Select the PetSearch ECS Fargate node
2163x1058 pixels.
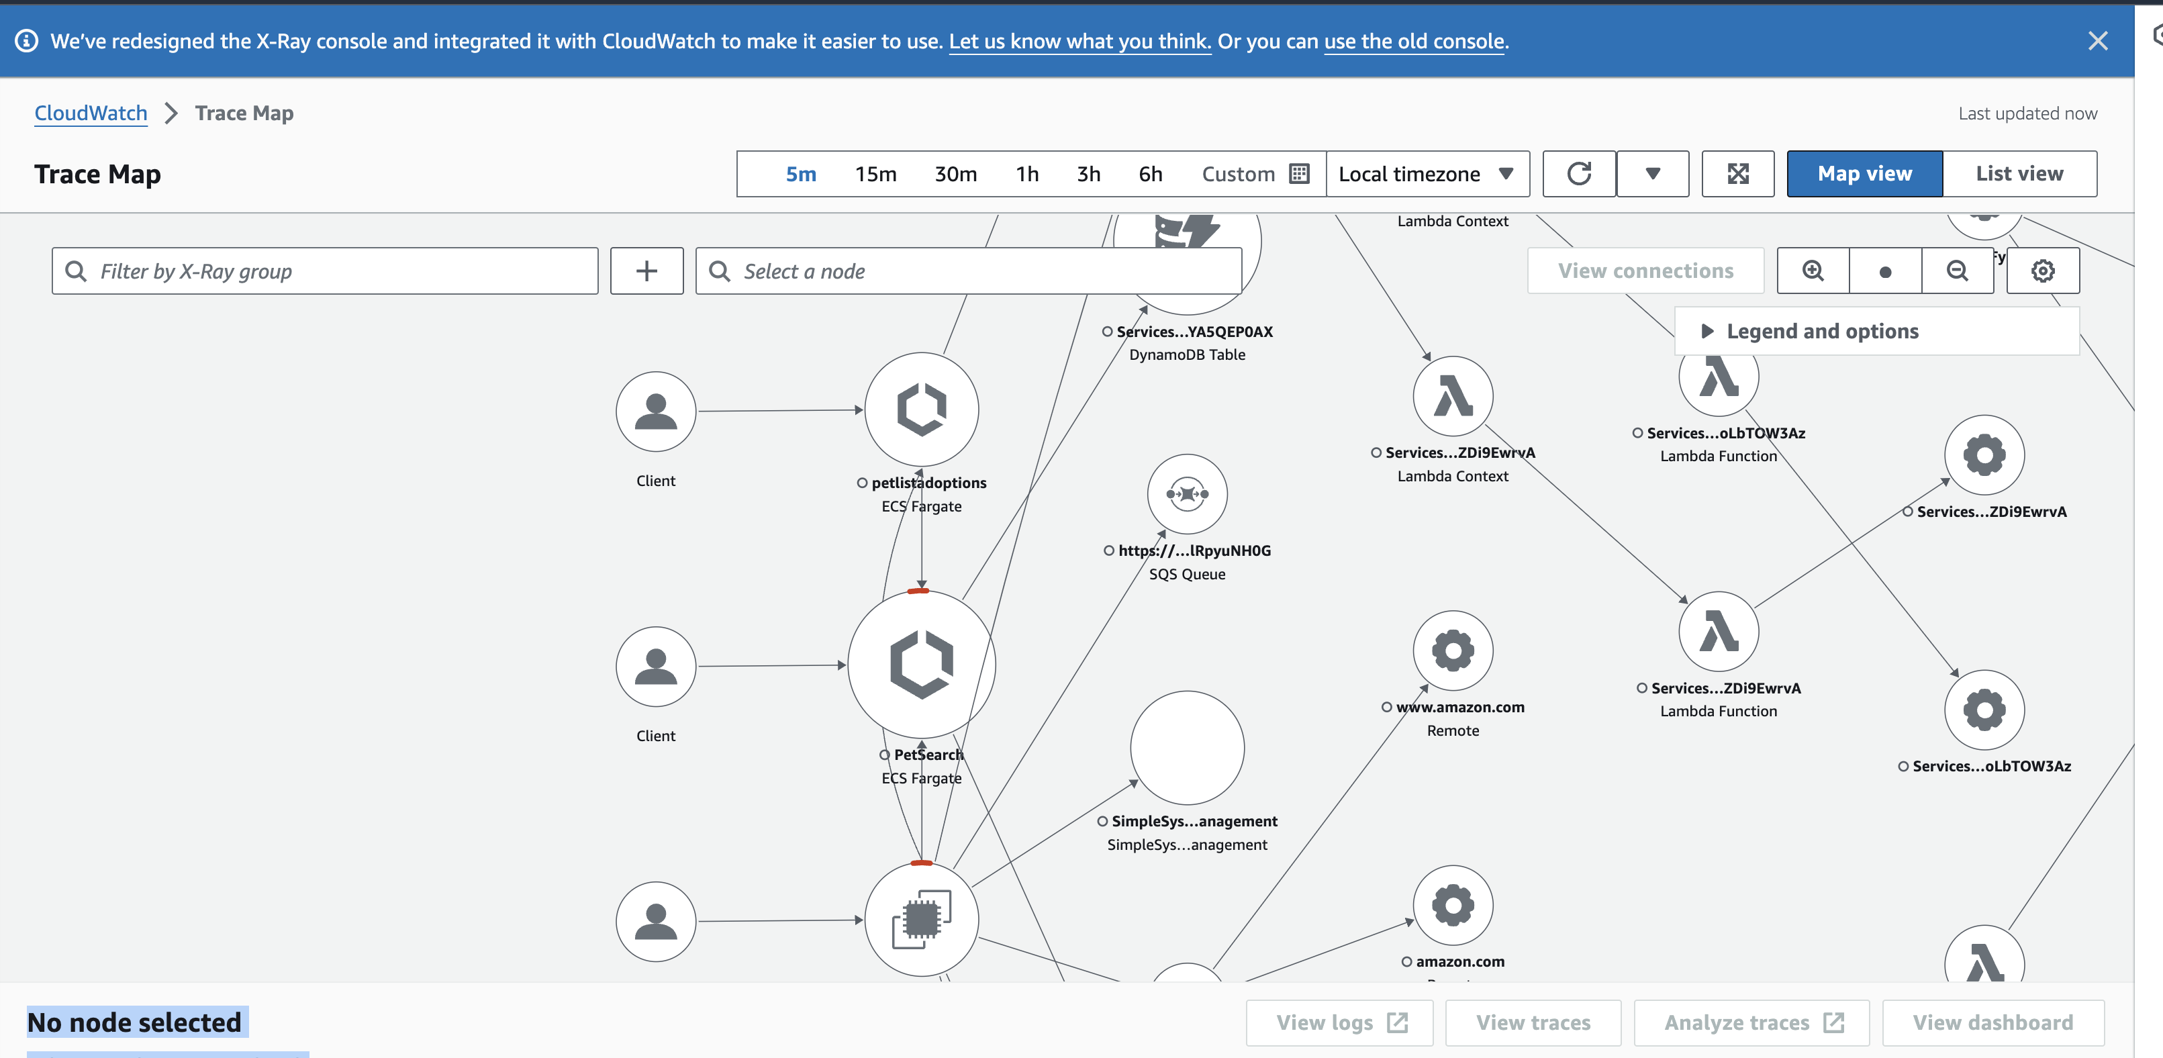pos(921,664)
